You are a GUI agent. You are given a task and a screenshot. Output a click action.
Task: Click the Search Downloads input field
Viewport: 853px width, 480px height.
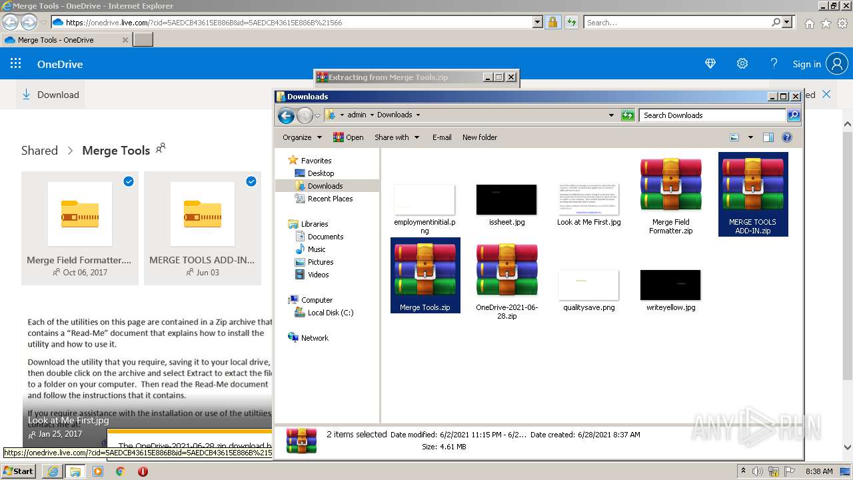pyautogui.click(x=712, y=115)
